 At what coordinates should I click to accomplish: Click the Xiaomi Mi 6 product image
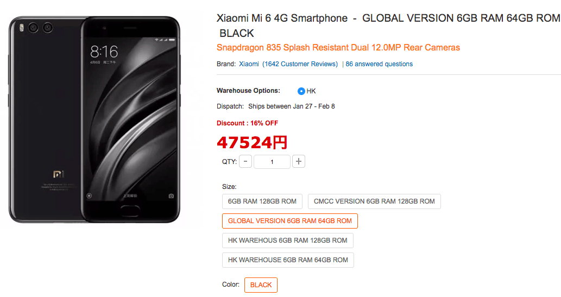pyautogui.click(x=94, y=119)
